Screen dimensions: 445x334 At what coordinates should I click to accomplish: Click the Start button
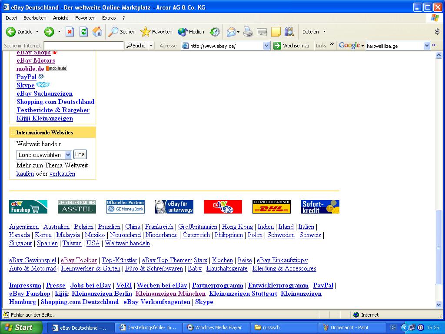(x=21, y=327)
